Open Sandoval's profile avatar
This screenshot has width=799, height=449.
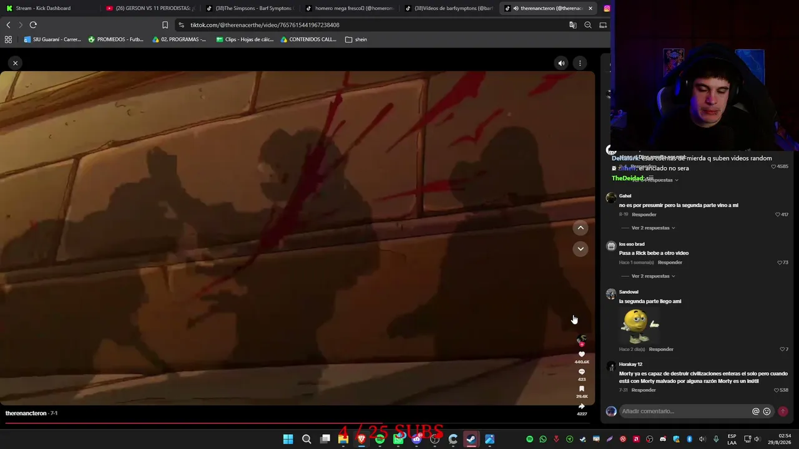tap(611, 294)
